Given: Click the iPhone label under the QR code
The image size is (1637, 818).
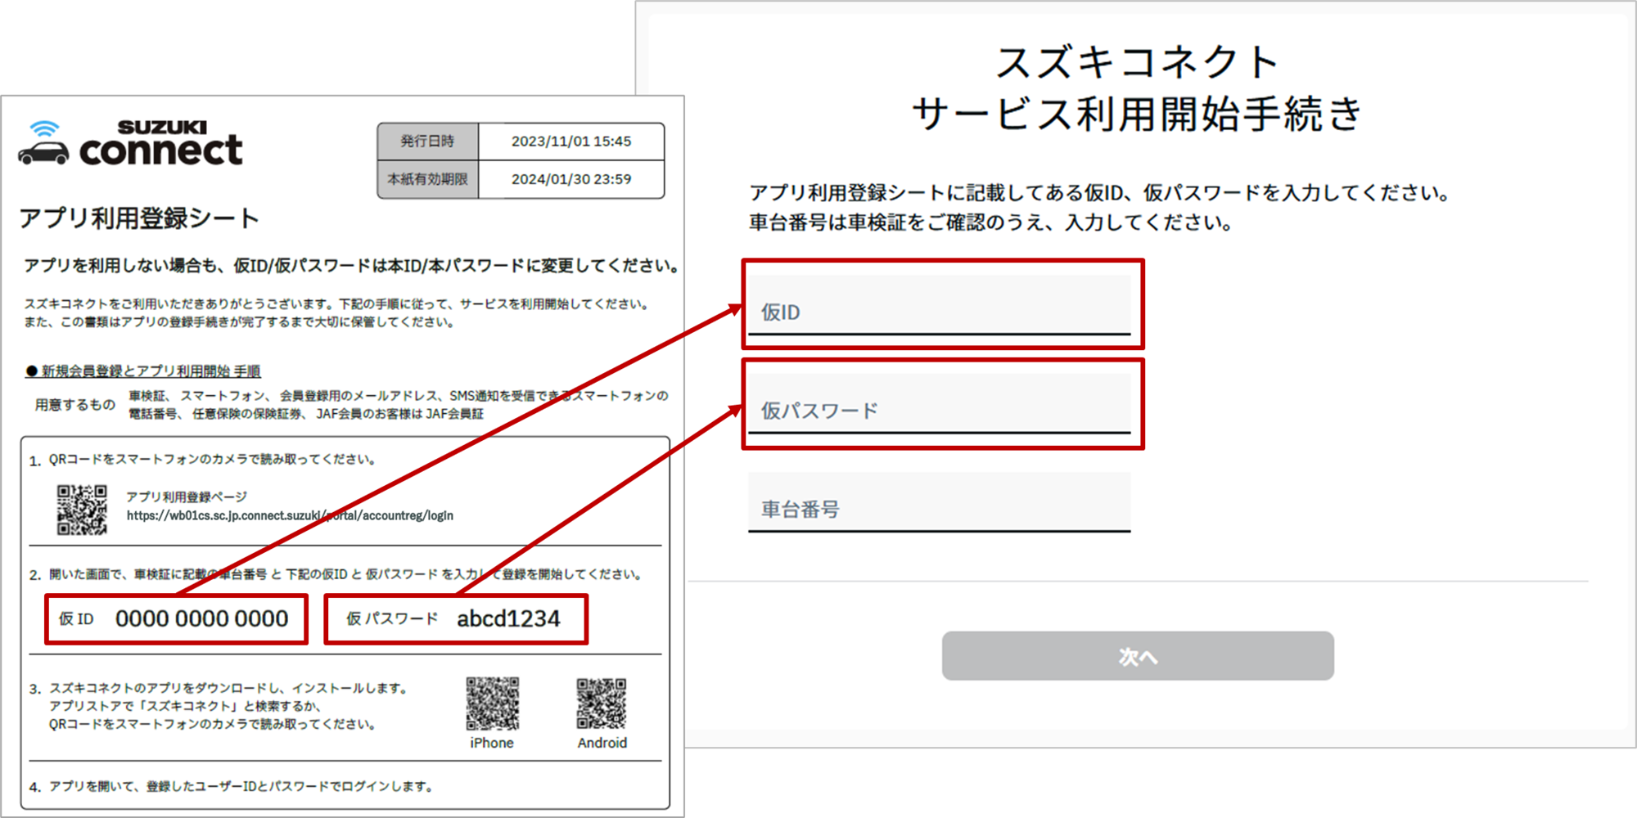Looking at the screenshot, I should 492,743.
